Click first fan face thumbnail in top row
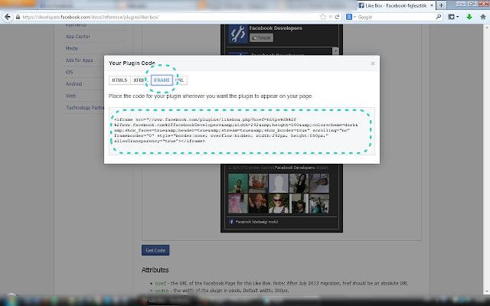 (x=238, y=183)
